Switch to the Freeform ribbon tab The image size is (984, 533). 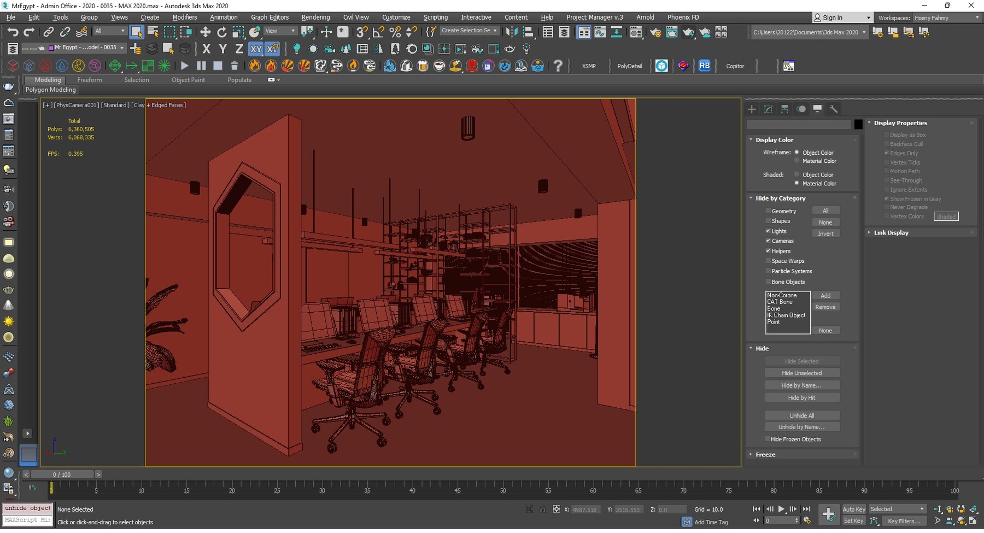pos(89,80)
